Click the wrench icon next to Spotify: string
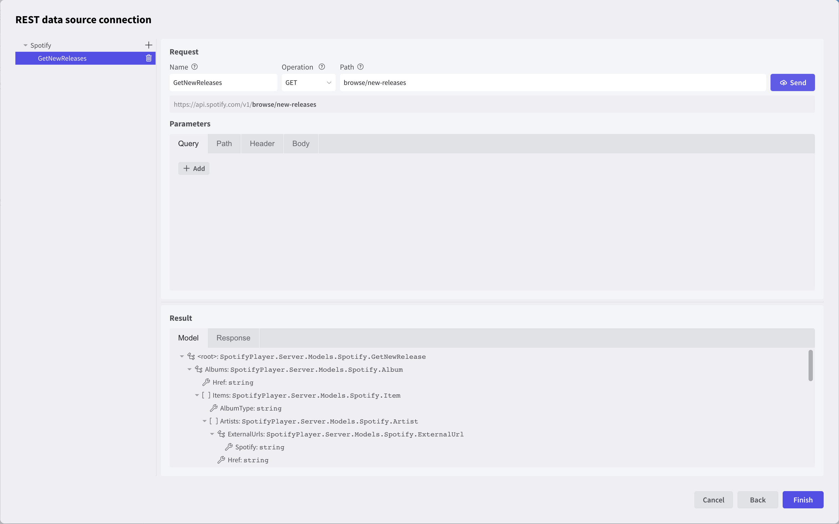The height and width of the screenshot is (524, 839). 229,447
